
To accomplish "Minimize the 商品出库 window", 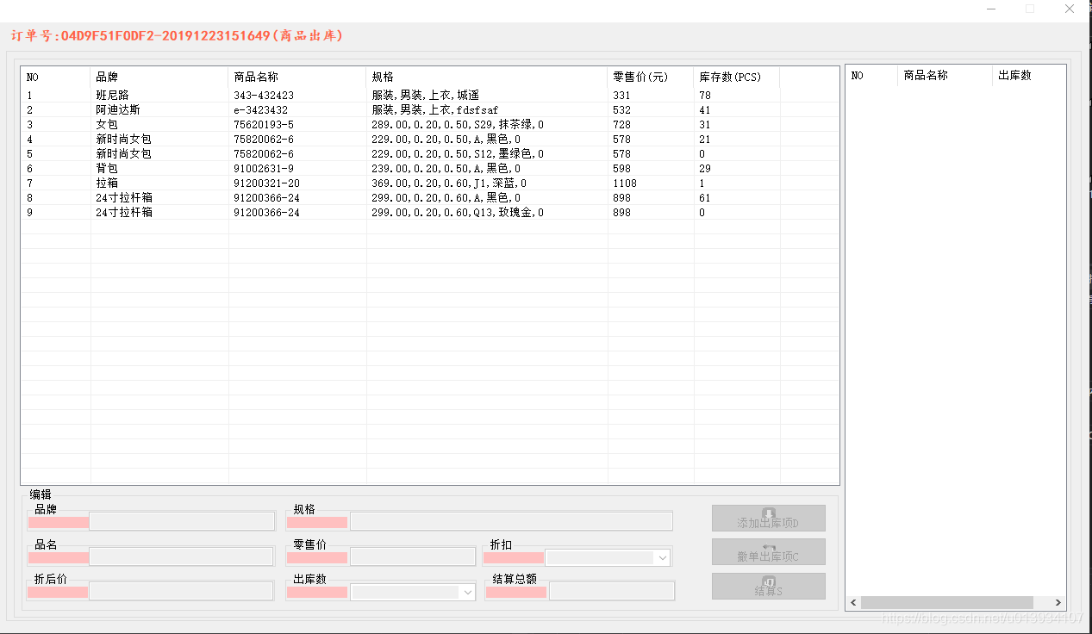I will (989, 9).
